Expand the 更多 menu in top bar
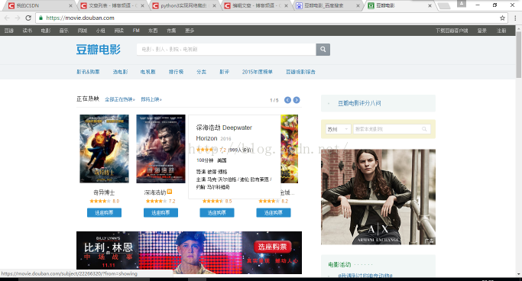 pos(190,31)
